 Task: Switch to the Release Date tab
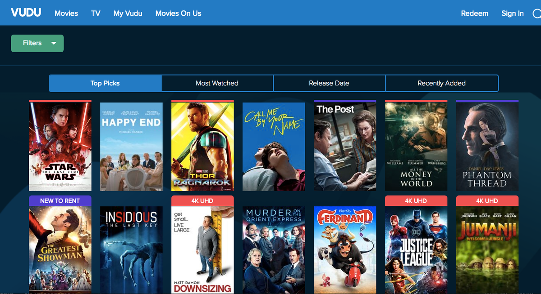click(x=329, y=83)
